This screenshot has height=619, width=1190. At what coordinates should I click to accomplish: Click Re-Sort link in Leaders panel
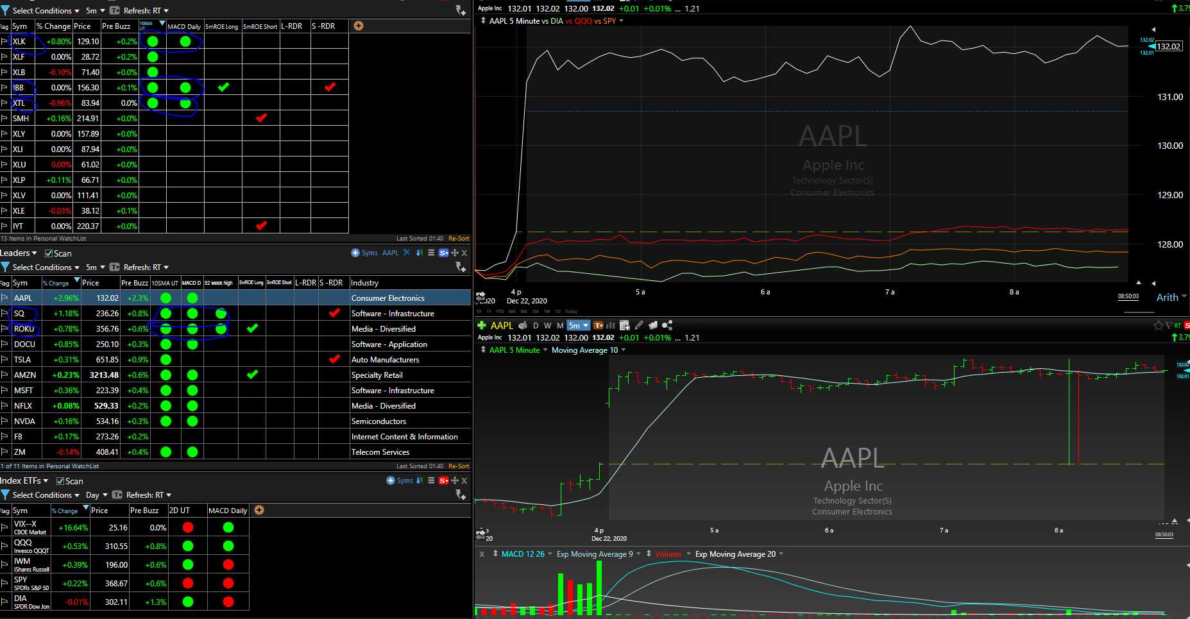click(x=459, y=466)
